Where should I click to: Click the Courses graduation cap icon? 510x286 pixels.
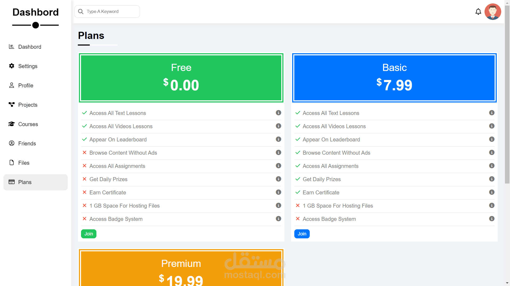pos(11,124)
